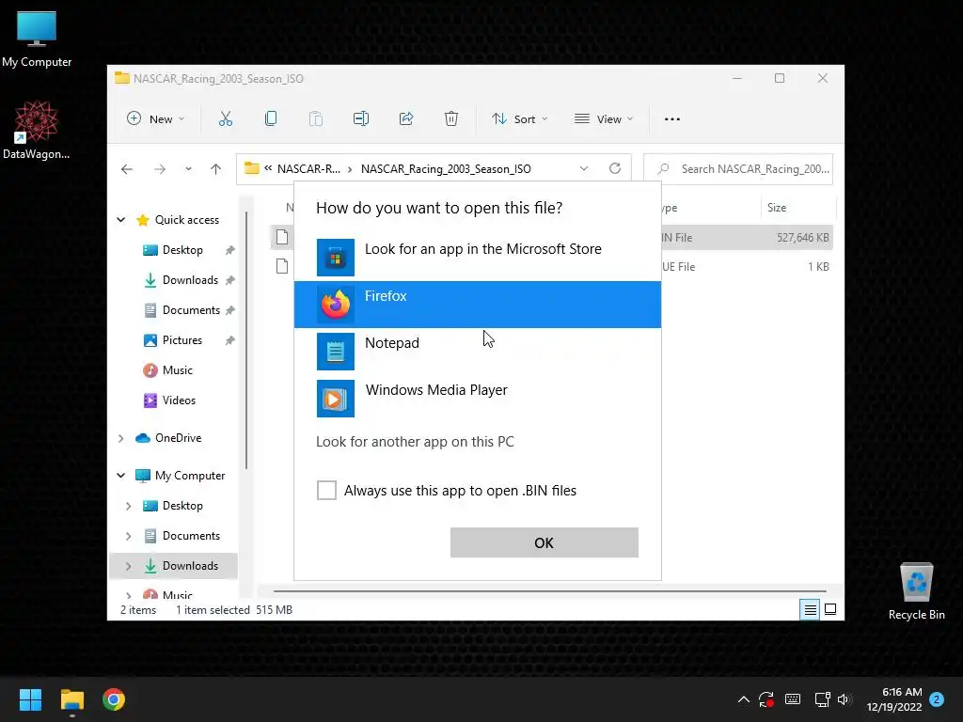Confirm with the OK button
The width and height of the screenshot is (963, 722).
click(x=545, y=542)
